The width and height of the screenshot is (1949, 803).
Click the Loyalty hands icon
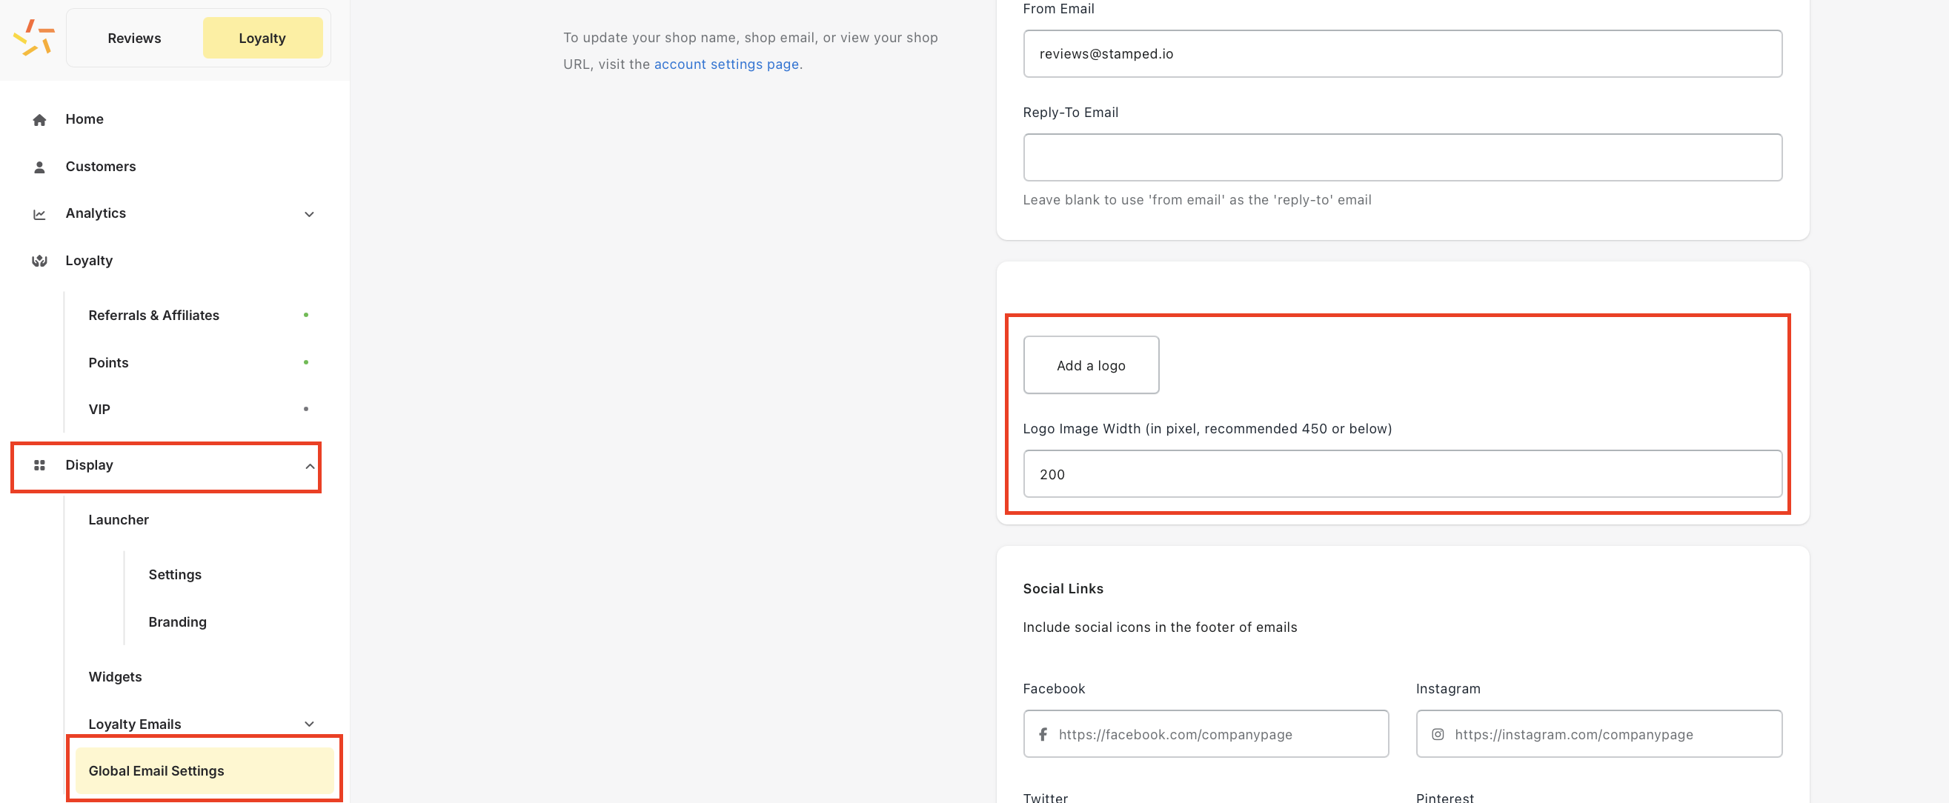tap(39, 261)
